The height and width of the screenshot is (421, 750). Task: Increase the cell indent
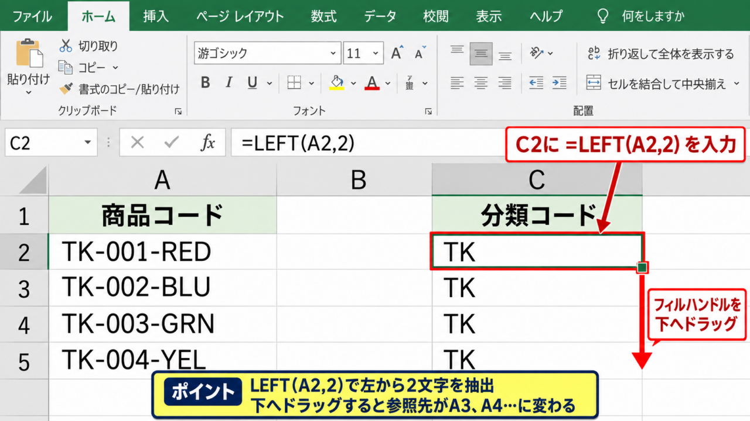click(559, 83)
